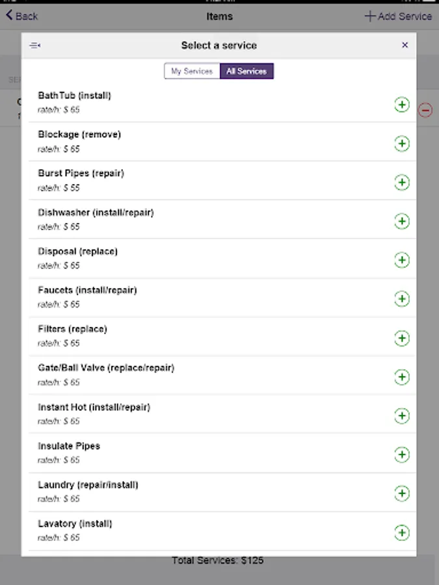Tap plus icon for Burst Pipes (repair)
This screenshot has height=585, width=439.
pos(402,182)
